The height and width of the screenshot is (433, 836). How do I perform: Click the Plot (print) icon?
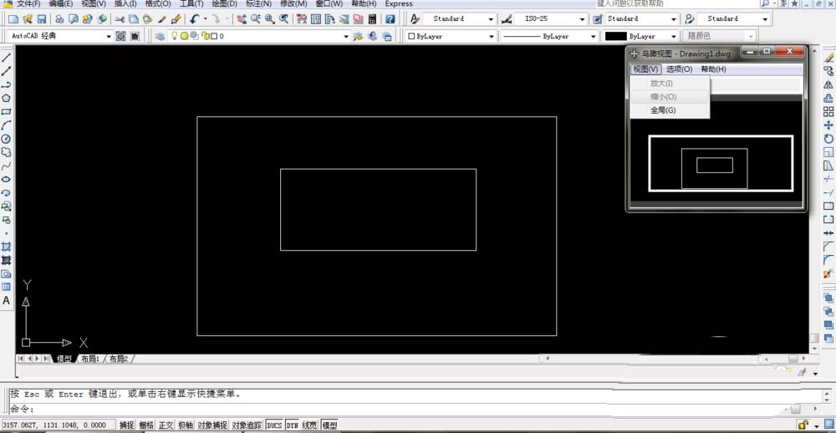click(59, 19)
